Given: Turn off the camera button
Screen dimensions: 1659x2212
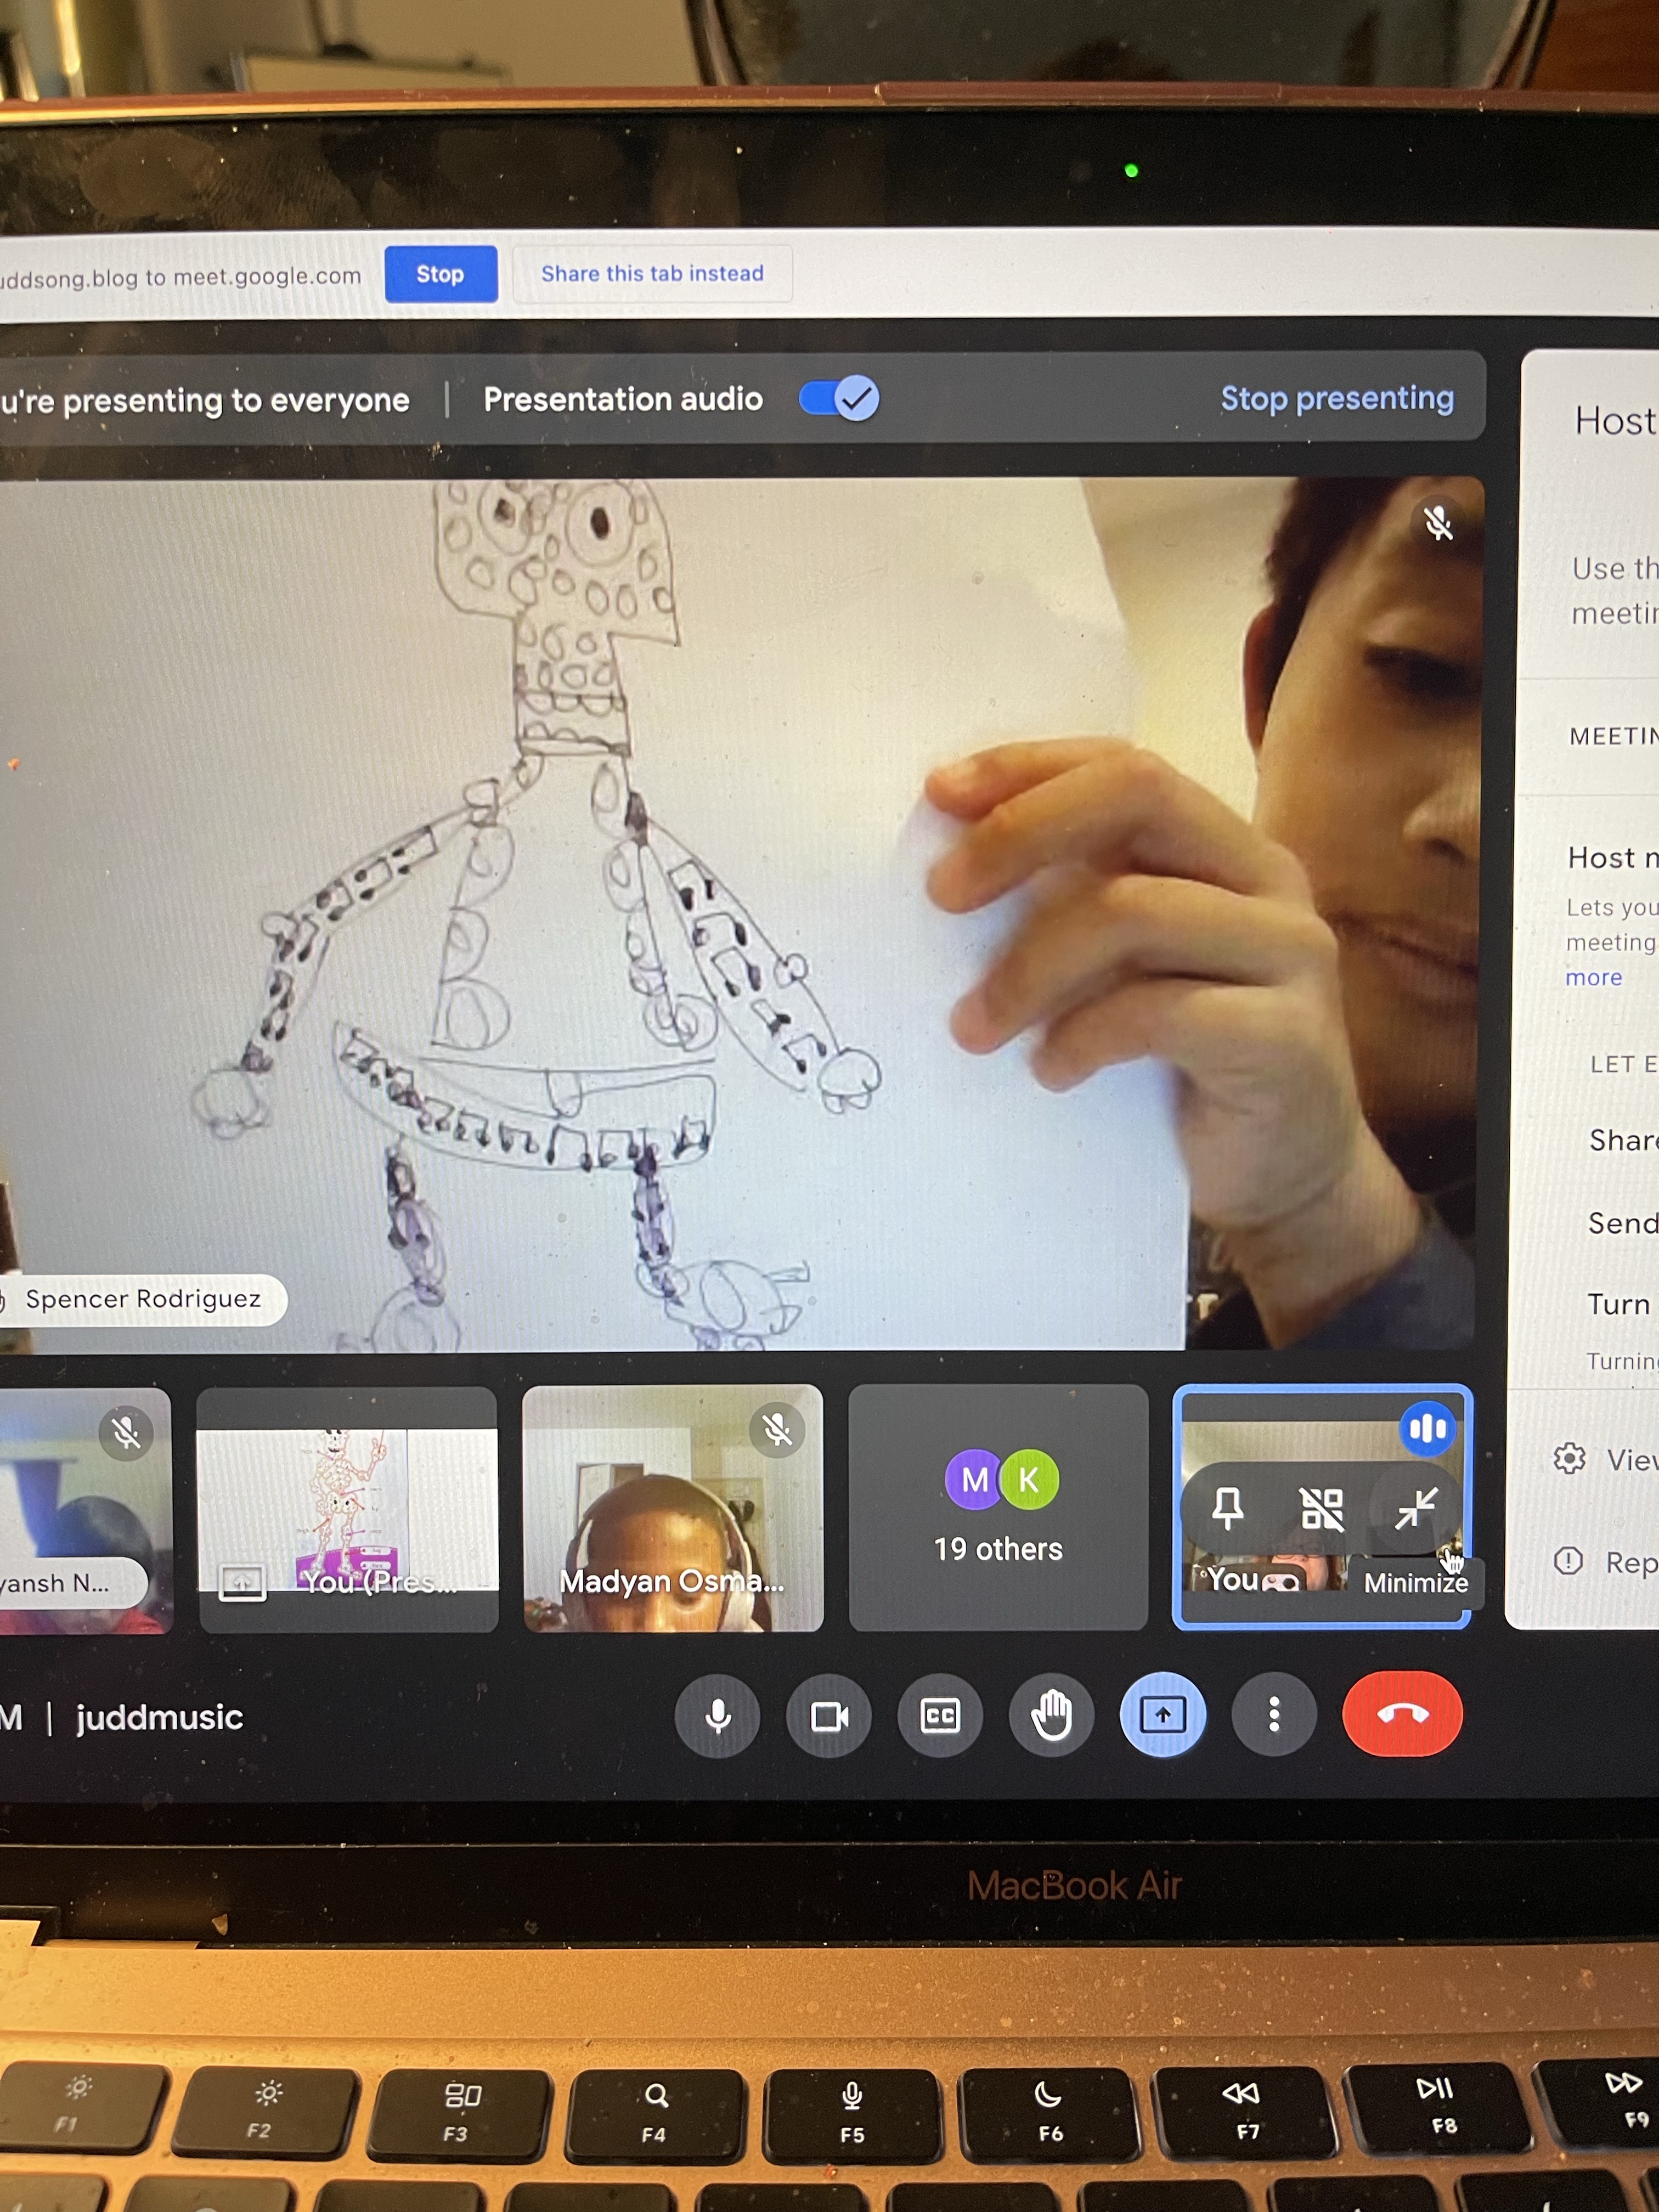Looking at the screenshot, I should (x=829, y=1716).
